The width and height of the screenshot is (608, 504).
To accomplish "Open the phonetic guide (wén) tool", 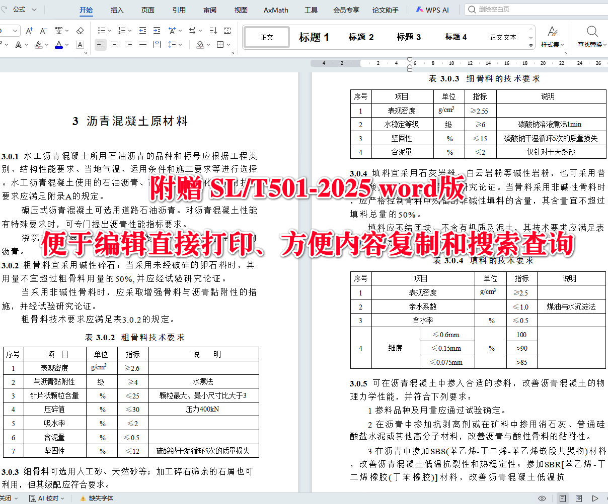I will 58,31.
